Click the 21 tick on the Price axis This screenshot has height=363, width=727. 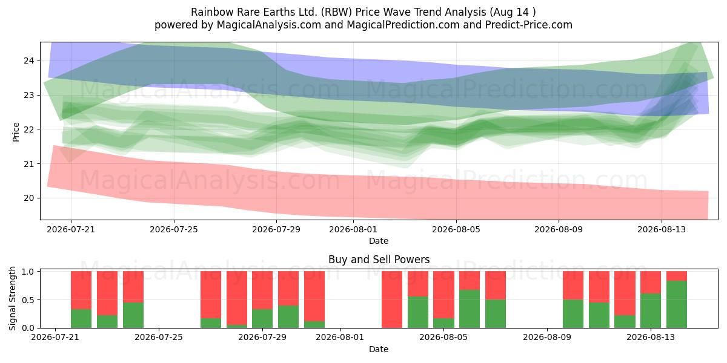click(x=30, y=164)
